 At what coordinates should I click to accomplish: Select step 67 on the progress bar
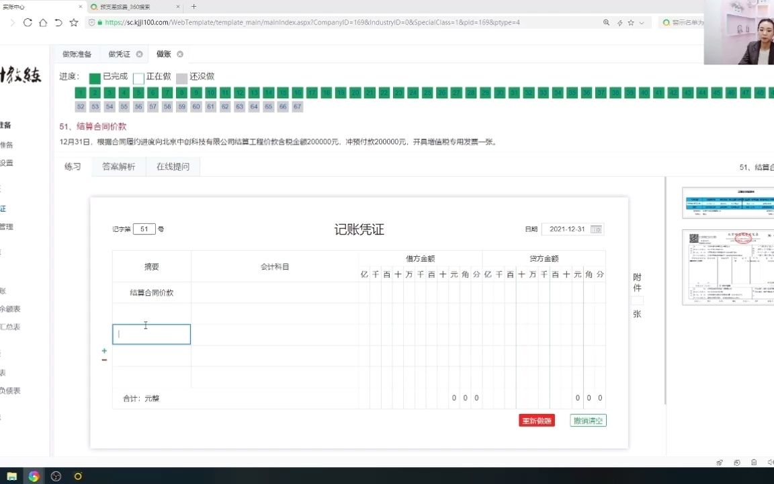pos(298,106)
